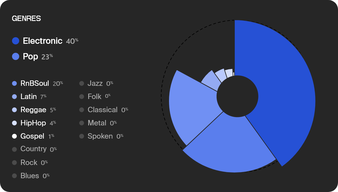Select the RnBSoul legend dot

click(14, 83)
